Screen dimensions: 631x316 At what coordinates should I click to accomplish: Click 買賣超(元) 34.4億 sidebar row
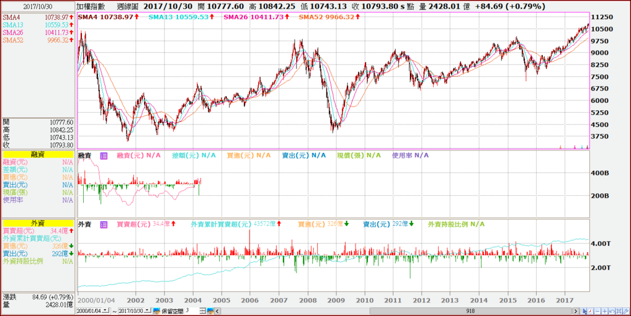pyautogui.click(x=38, y=231)
